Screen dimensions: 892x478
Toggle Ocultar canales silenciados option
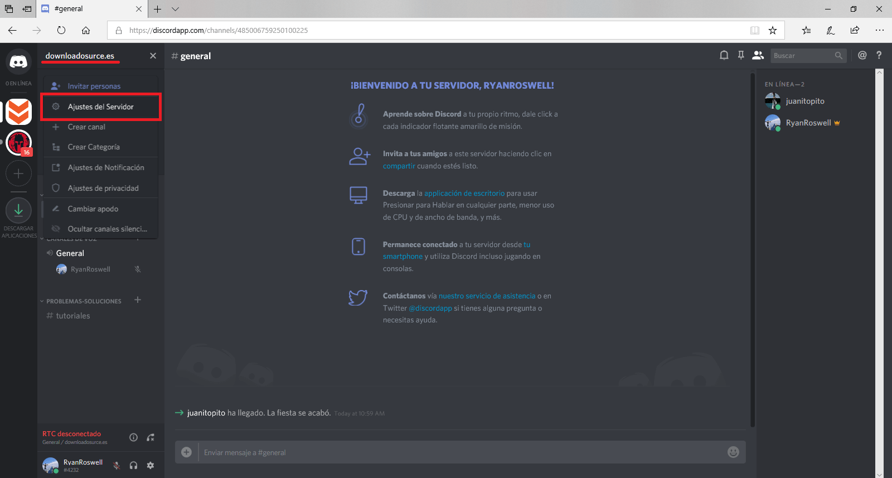coord(101,229)
